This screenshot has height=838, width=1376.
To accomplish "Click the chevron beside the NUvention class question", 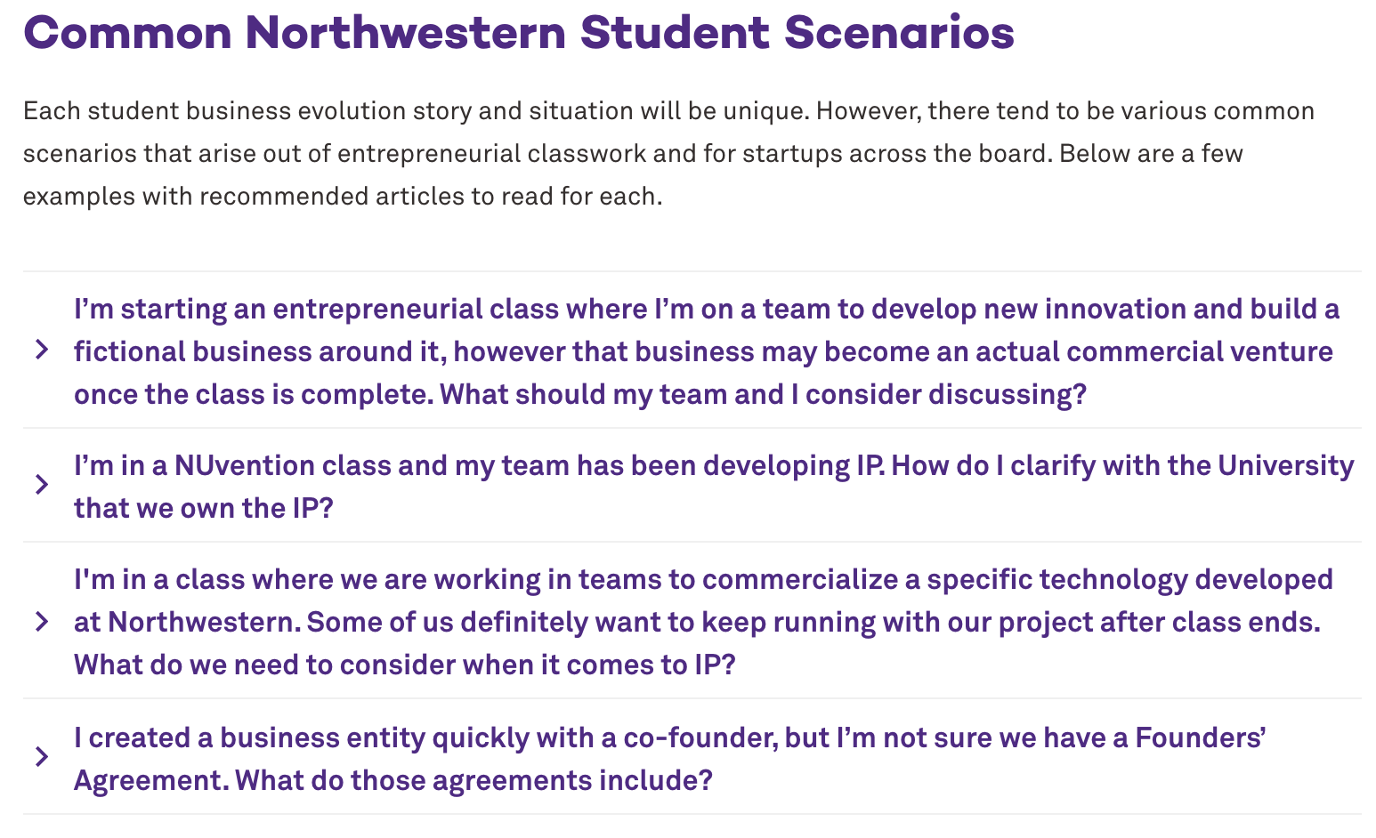I will click(41, 485).
